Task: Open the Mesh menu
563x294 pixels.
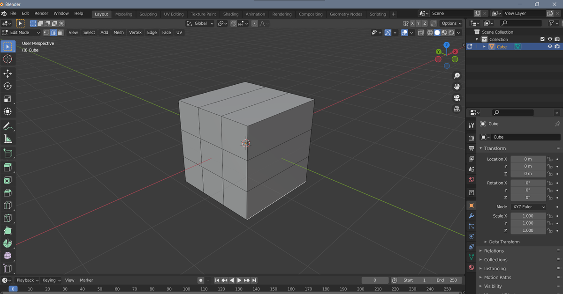Action: click(119, 32)
